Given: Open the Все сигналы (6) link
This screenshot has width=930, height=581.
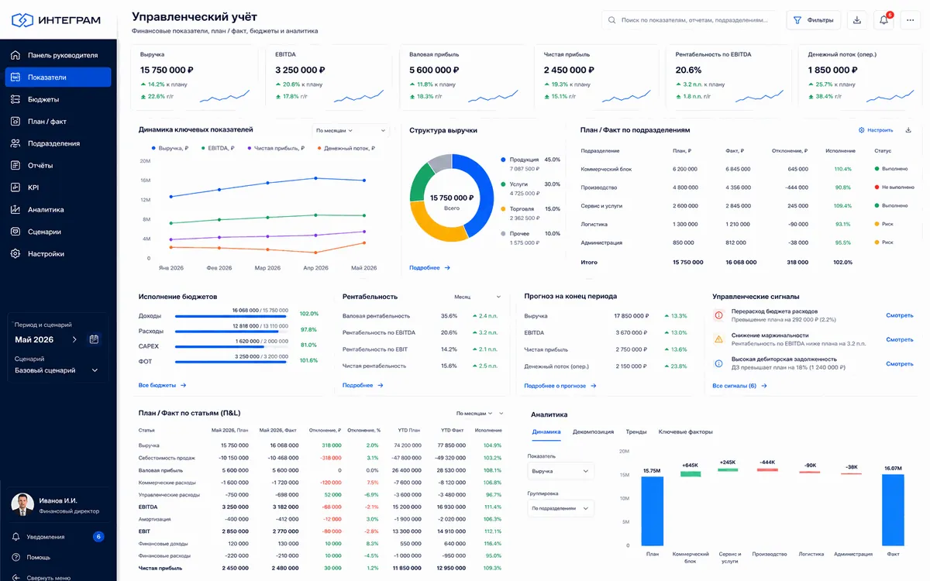Looking at the screenshot, I should click(x=739, y=386).
